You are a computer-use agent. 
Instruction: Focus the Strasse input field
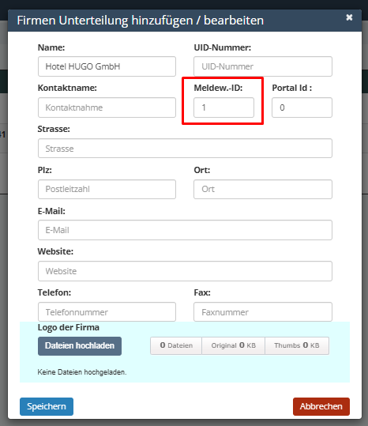point(185,149)
